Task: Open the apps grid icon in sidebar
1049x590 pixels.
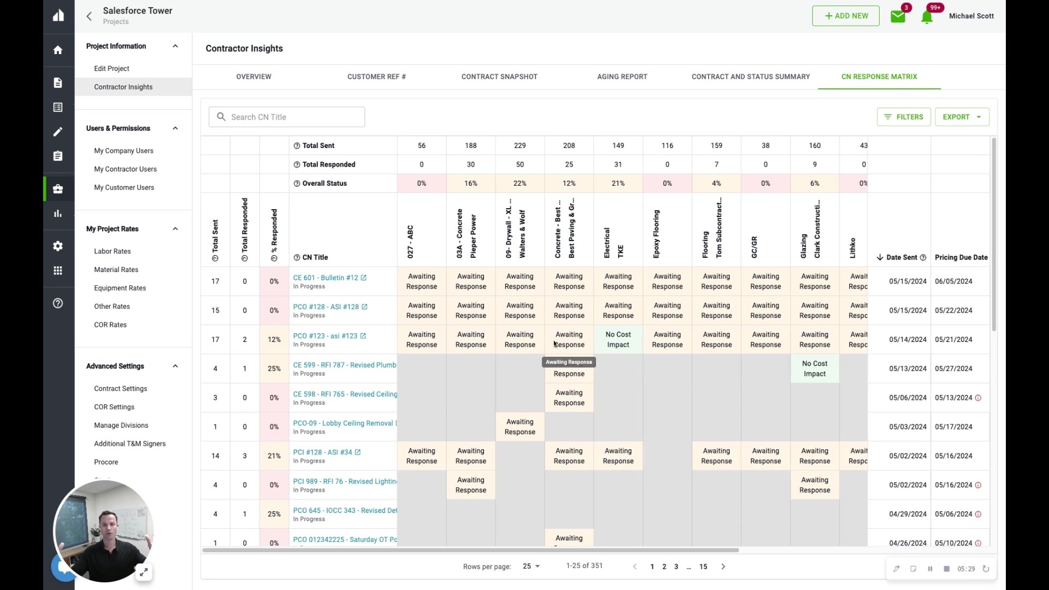Action: point(58,271)
